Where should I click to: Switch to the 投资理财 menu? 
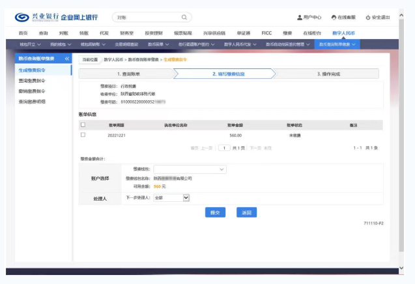coord(154,32)
